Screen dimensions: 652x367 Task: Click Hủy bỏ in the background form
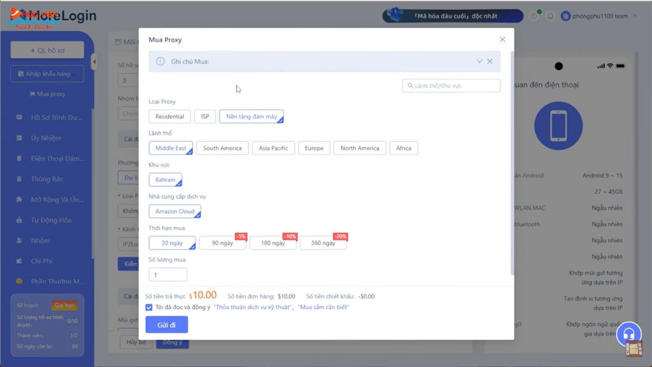136,343
